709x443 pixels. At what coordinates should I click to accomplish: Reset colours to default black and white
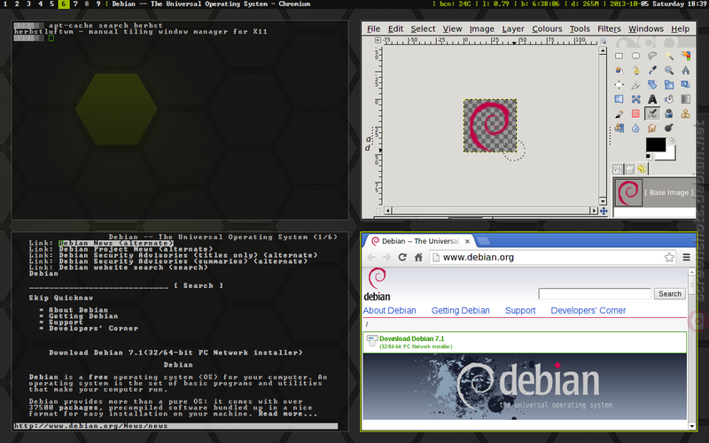click(649, 157)
